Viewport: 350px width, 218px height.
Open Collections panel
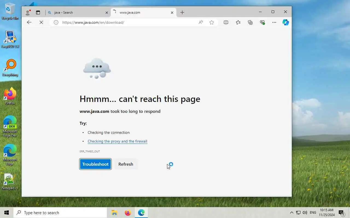pyautogui.click(x=250, y=22)
